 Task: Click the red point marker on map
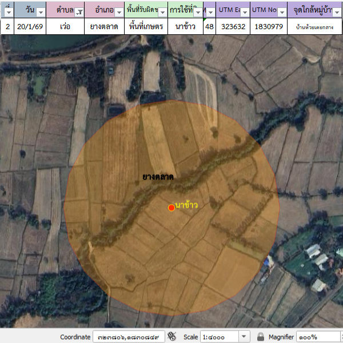171,208
